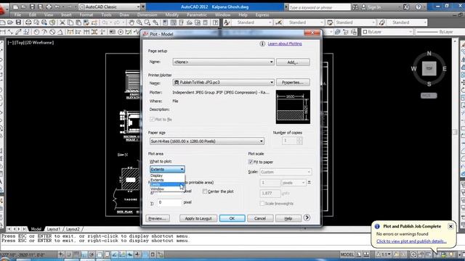Open the plot Scale Custom dropdown

(286, 172)
